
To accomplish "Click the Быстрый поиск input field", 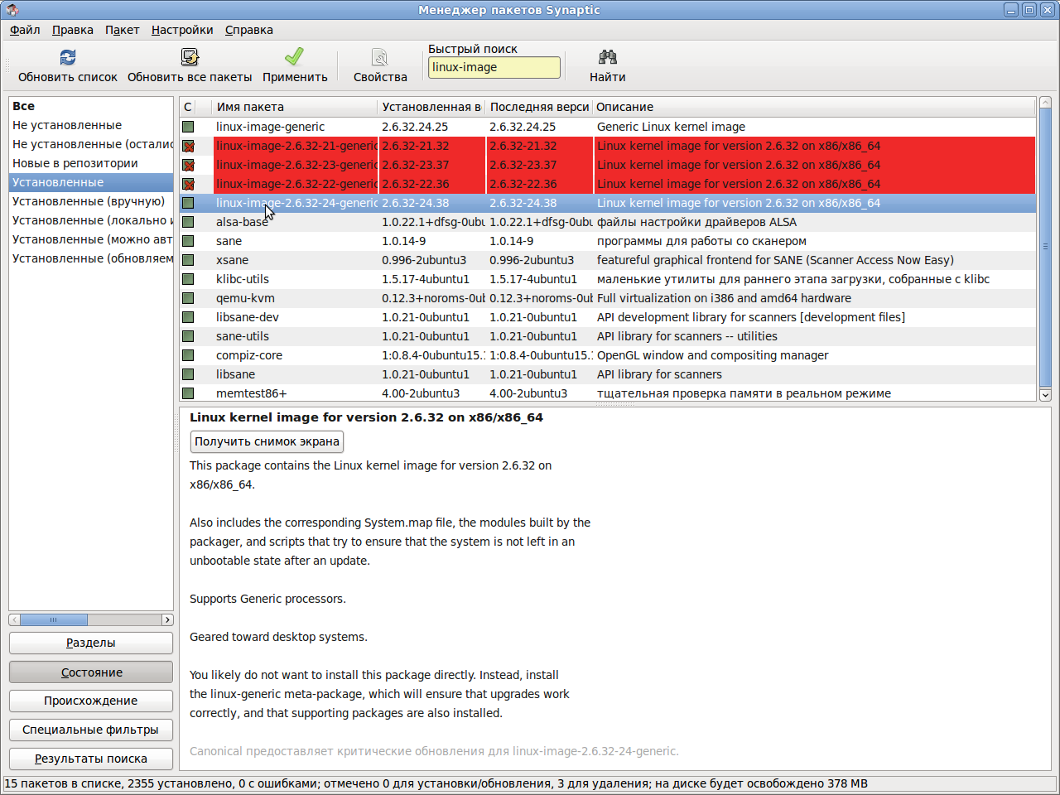I will point(494,67).
